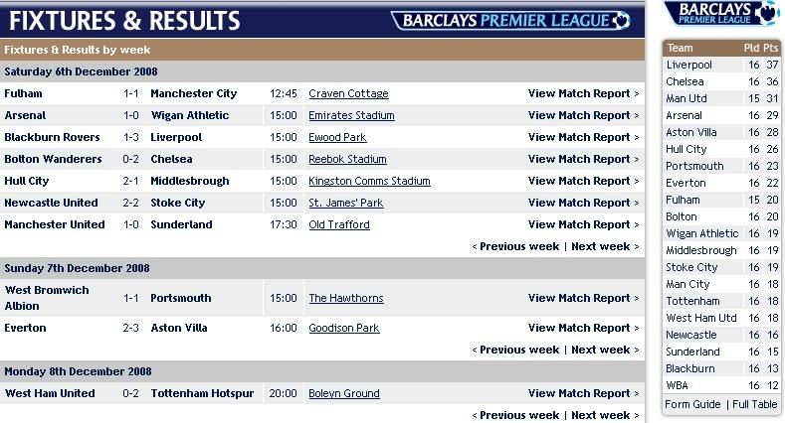Click the Barclays Premier League banner logo
This screenshot has height=423, width=785.
pos(510,21)
